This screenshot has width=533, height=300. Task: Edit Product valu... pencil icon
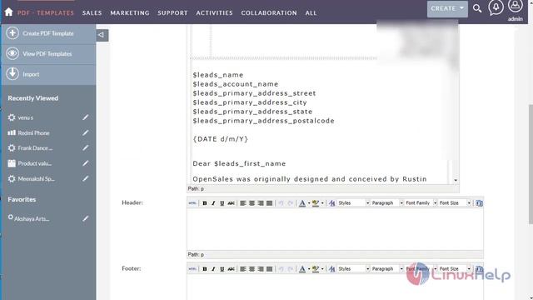(x=85, y=163)
